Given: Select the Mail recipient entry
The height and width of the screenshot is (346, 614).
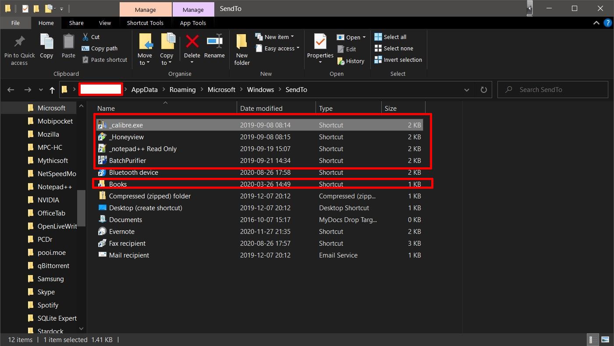Looking at the screenshot, I should pyautogui.click(x=259, y=255).
